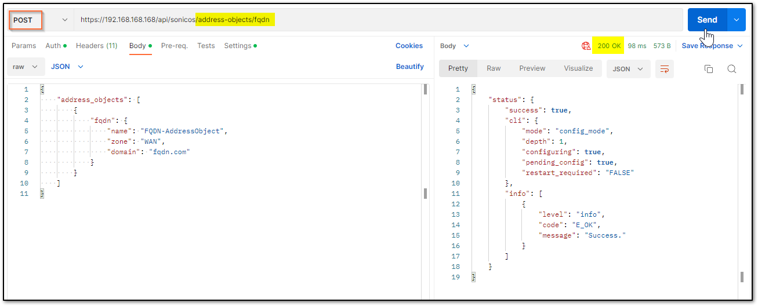This screenshot has height=306, width=758.
Task: Open search in the response panel
Action: [732, 69]
